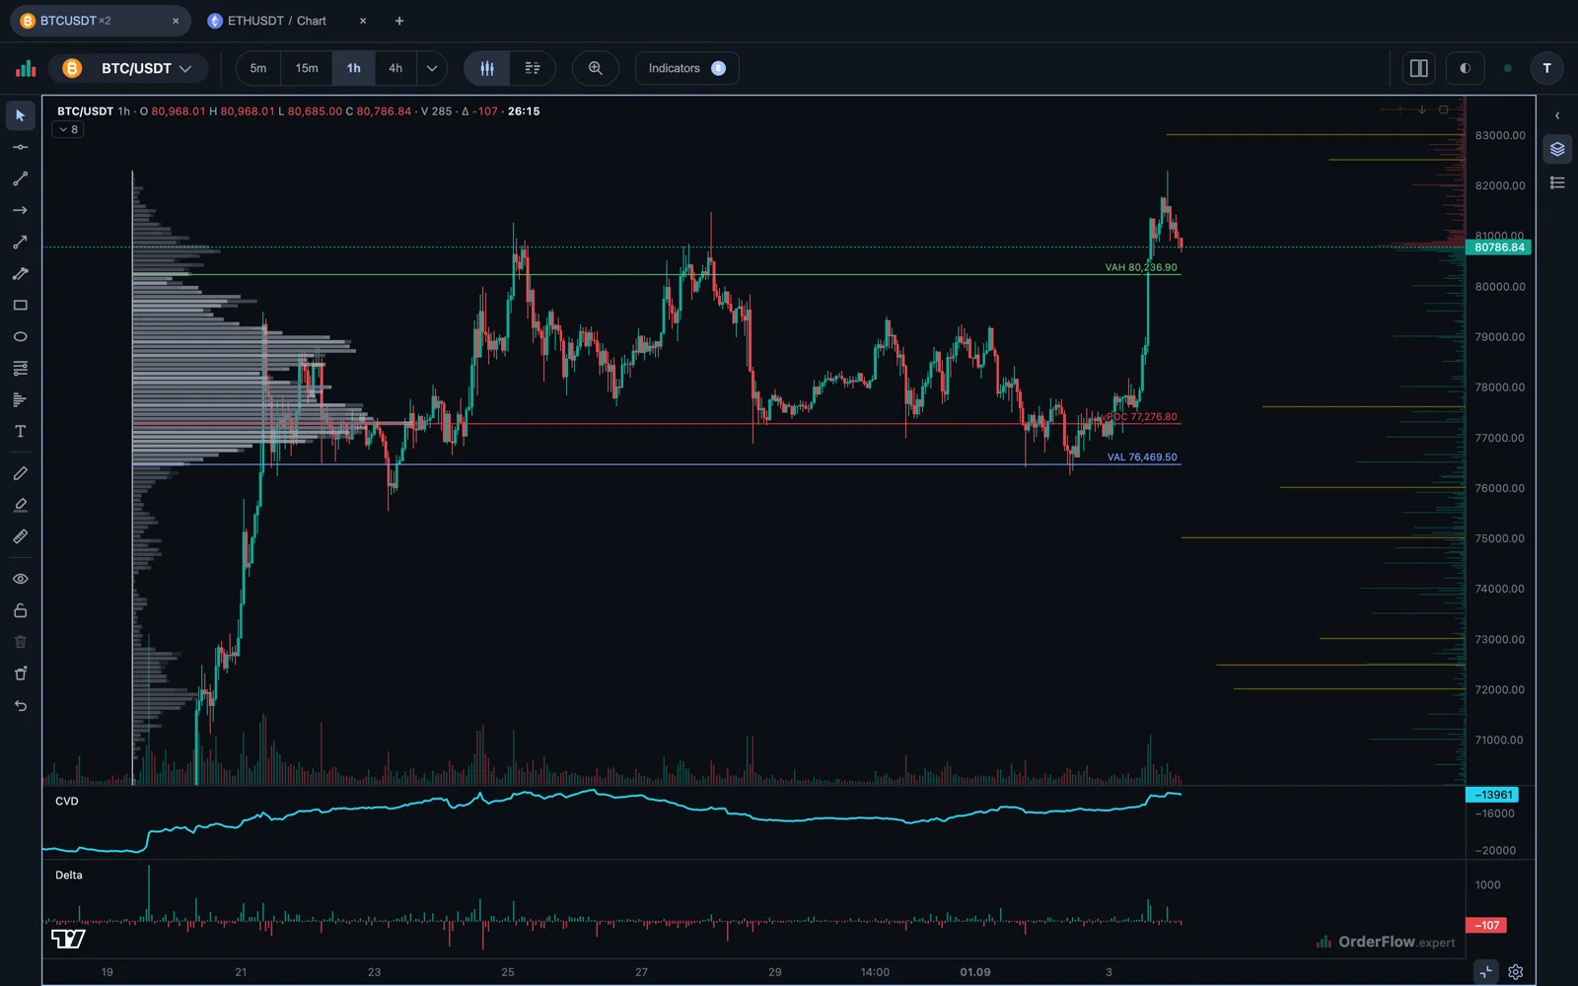Select the ruler measure tool
The image size is (1578, 986).
(x=21, y=536)
